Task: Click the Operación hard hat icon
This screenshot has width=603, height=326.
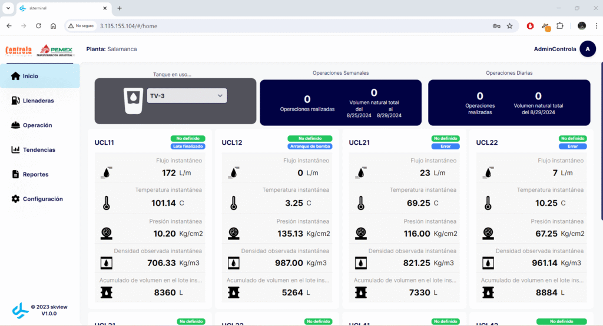Action: pos(16,125)
